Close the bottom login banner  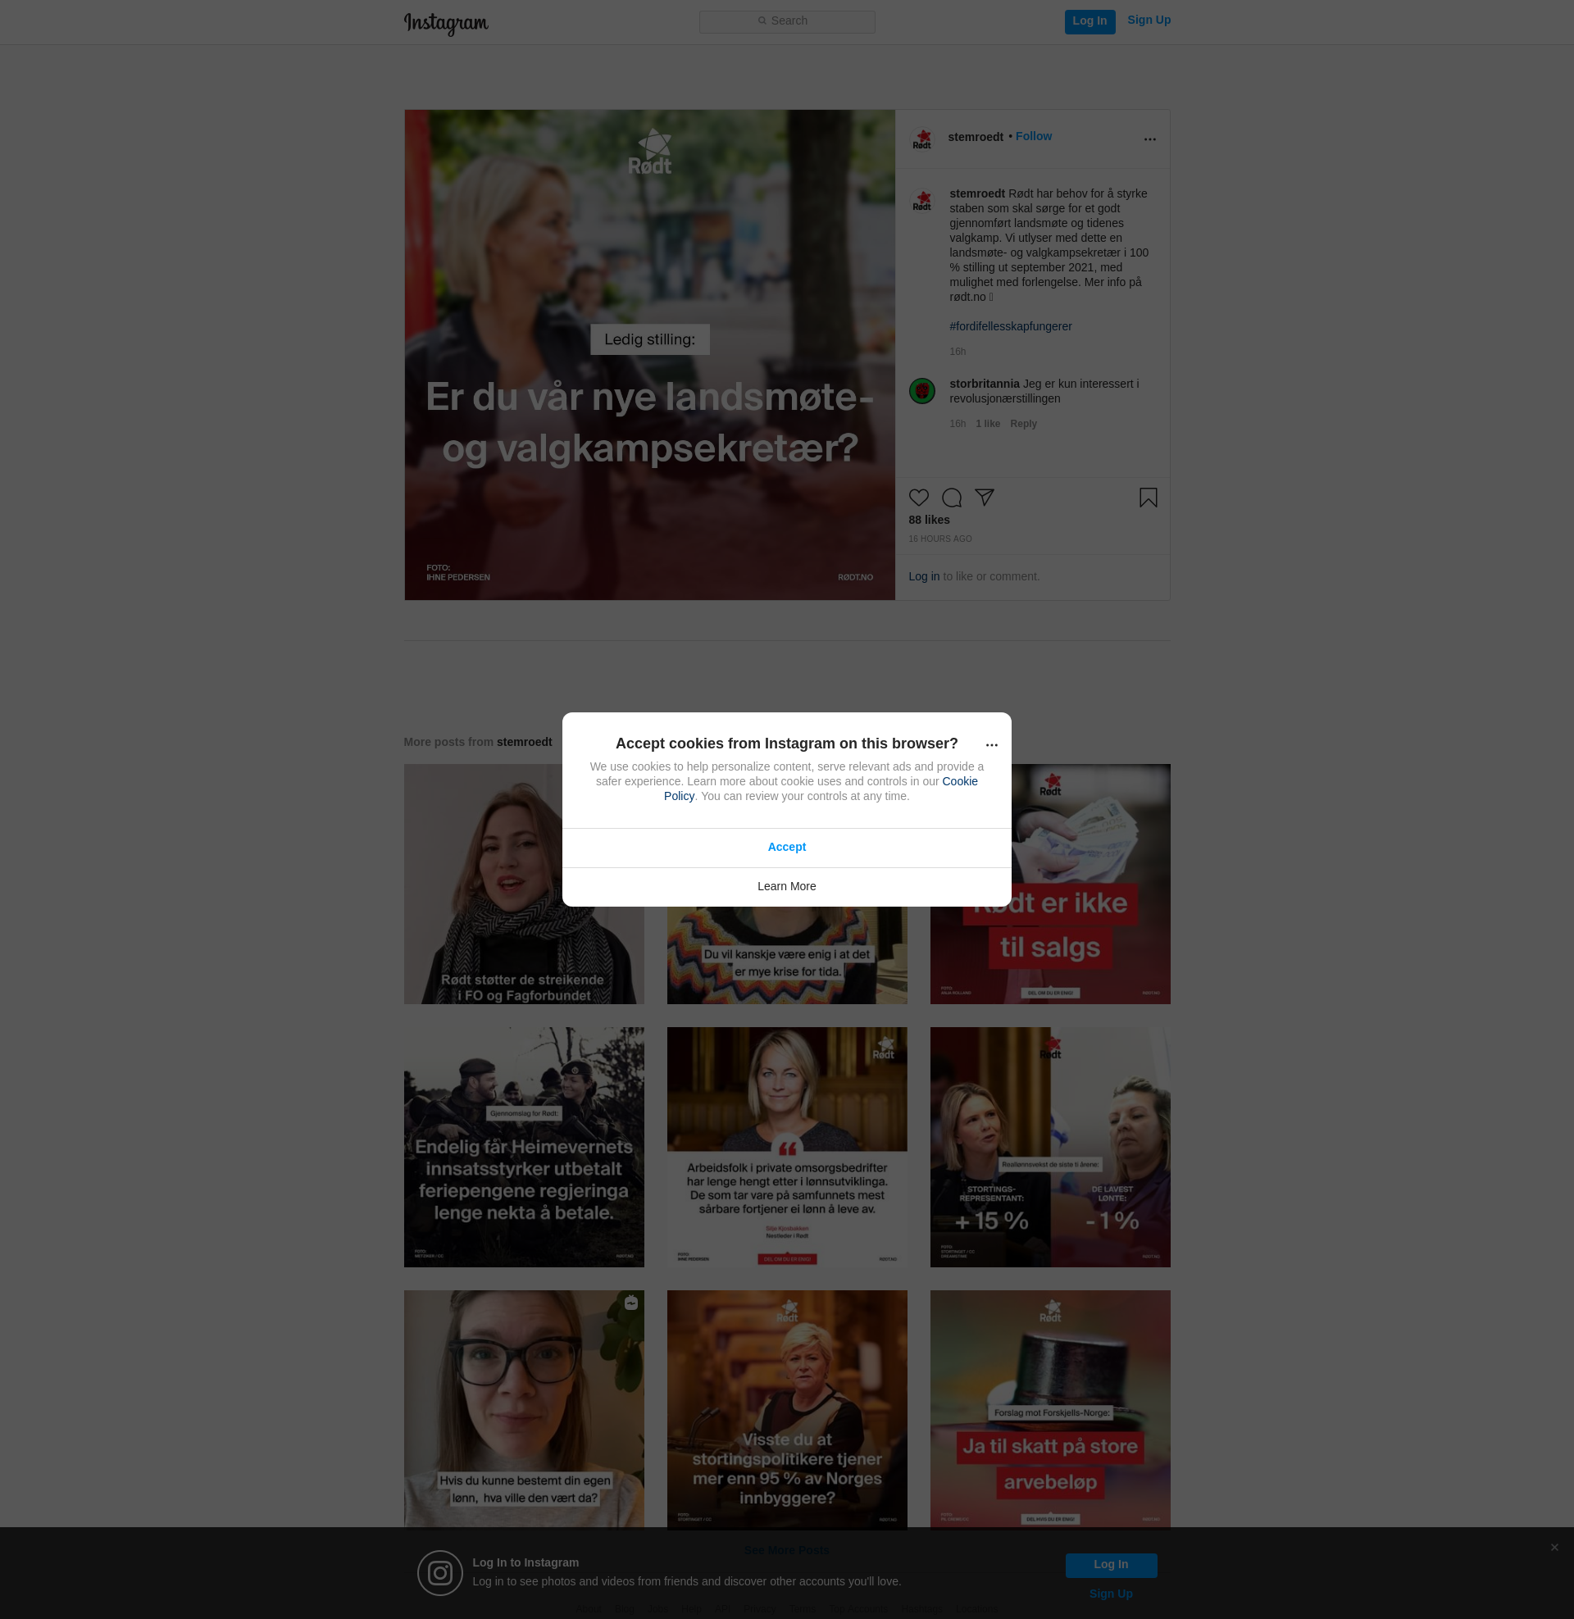click(1554, 1547)
